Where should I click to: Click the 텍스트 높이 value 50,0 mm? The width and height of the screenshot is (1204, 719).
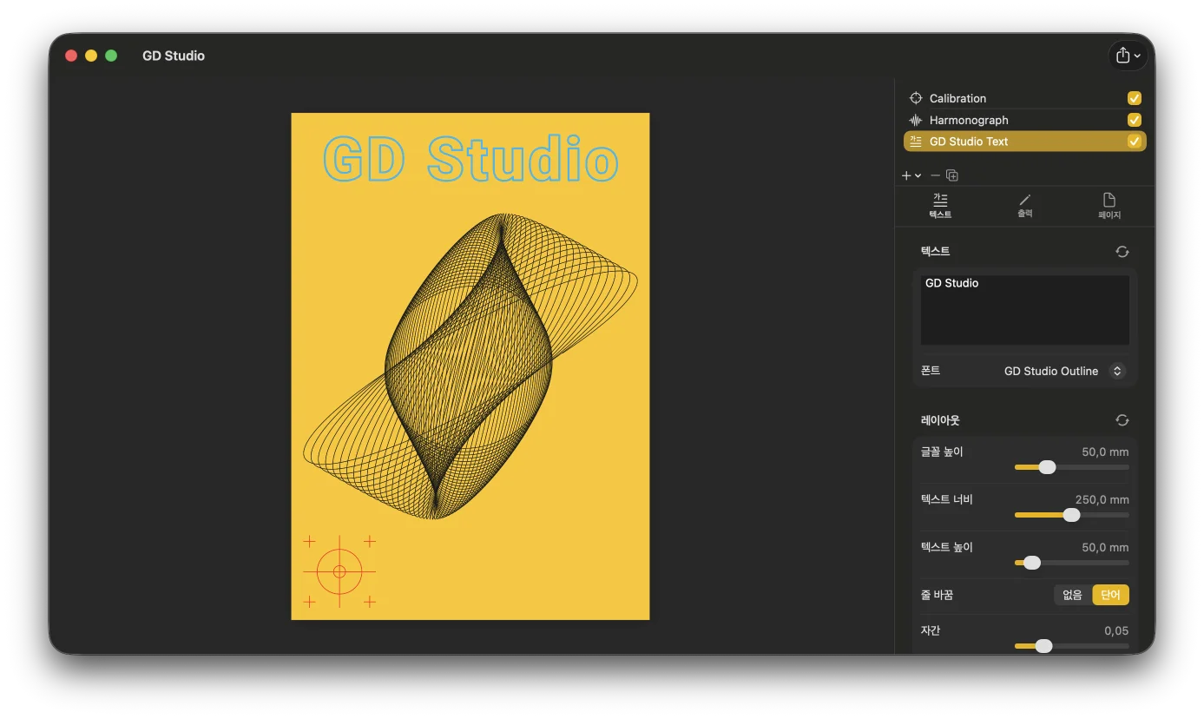(1105, 548)
